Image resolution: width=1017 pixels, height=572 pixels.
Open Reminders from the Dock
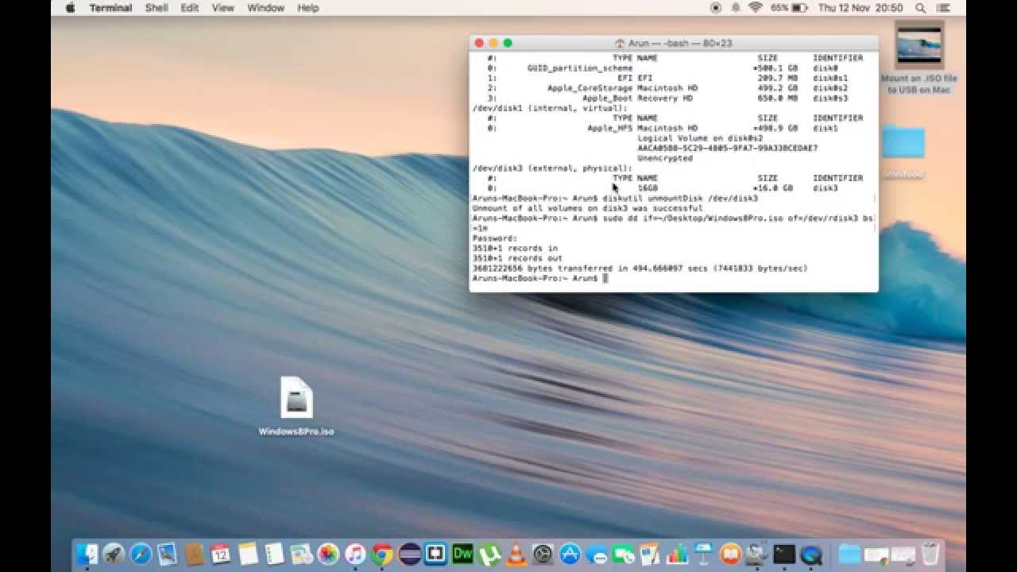pos(275,554)
